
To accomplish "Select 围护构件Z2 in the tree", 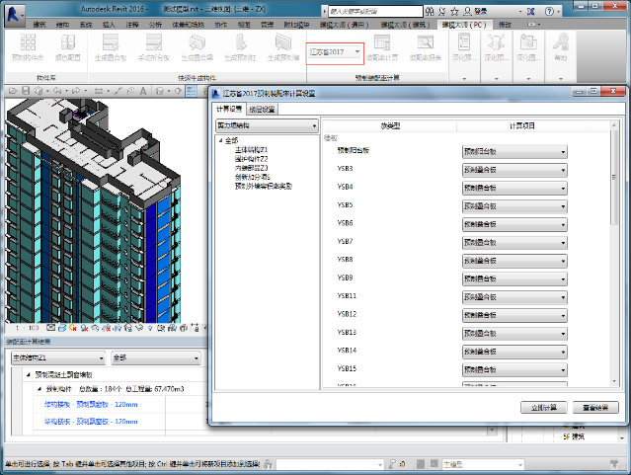I will tap(251, 158).
